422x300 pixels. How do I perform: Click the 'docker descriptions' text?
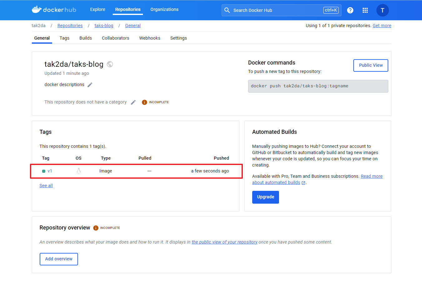[64, 85]
